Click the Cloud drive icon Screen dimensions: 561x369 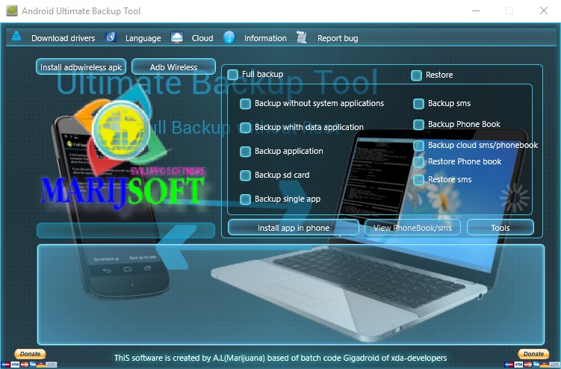click(x=177, y=37)
